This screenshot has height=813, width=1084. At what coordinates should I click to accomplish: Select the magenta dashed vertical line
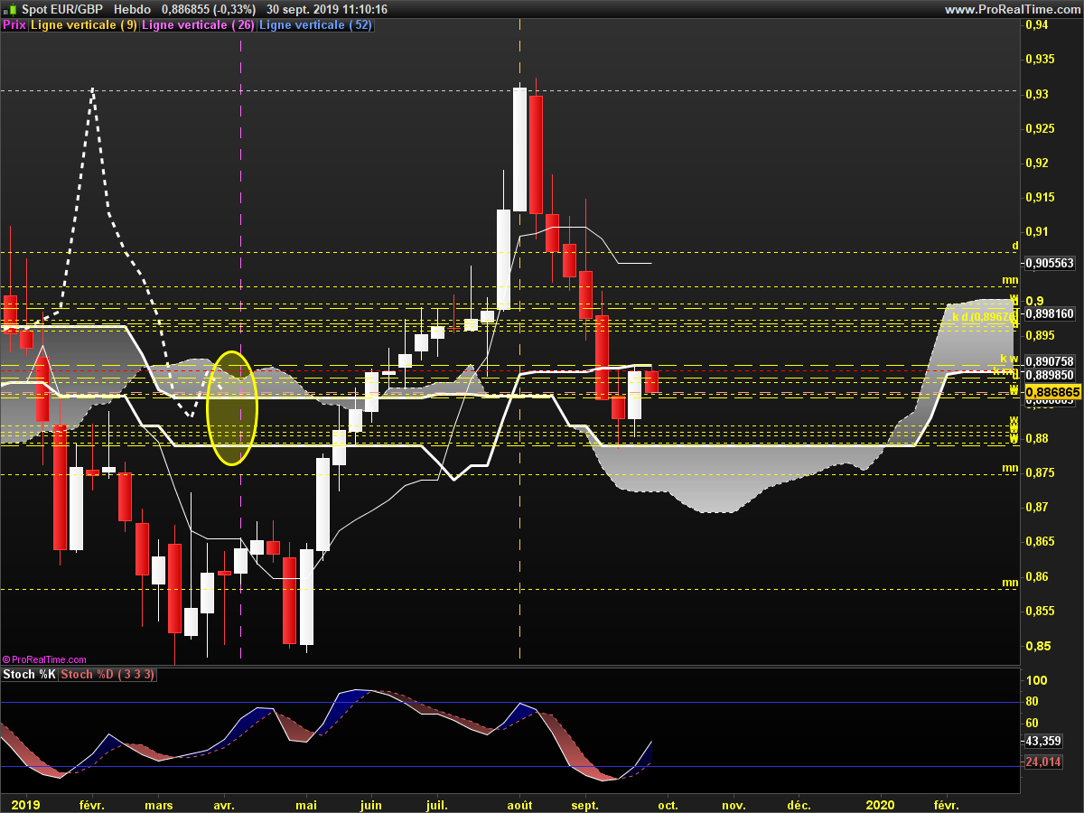tap(240, 343)
